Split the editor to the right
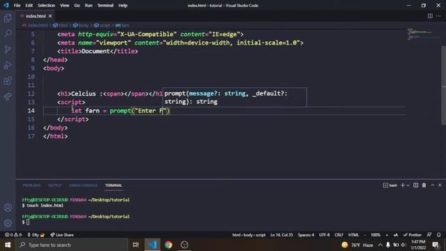Viewport: 446px width, 251px height. click(x=430, y=16)
